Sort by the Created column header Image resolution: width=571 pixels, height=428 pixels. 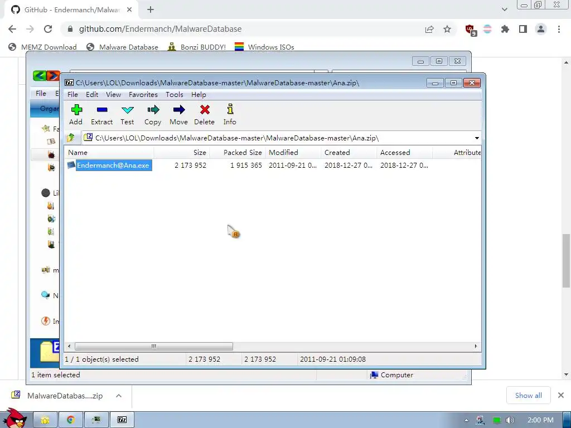349,153
